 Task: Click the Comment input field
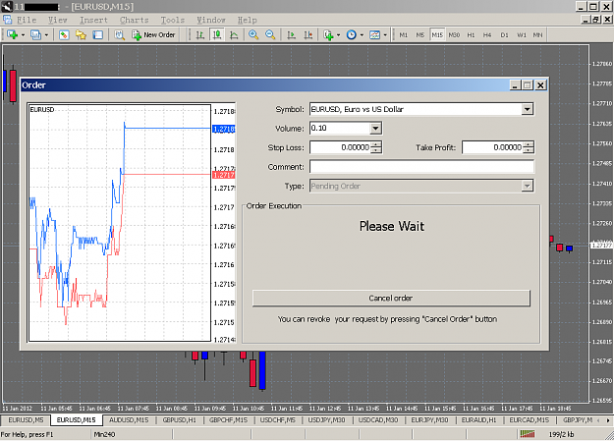pyautogui.click(x=421, y=166)
